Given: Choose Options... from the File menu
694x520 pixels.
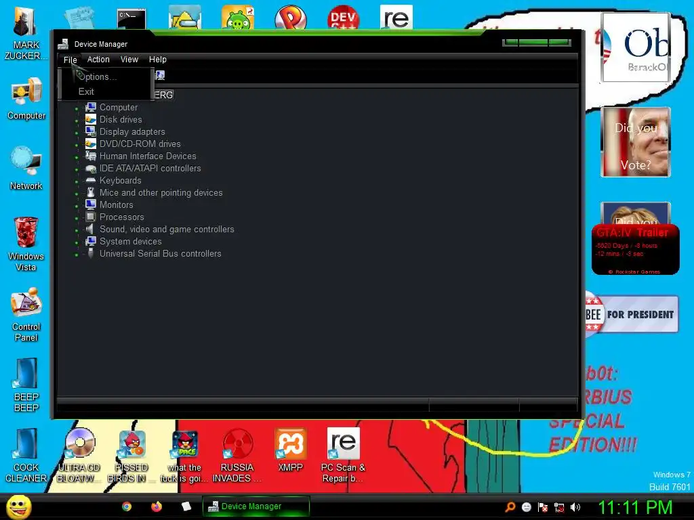Looking at the screenshot, I should click(105, 77).
